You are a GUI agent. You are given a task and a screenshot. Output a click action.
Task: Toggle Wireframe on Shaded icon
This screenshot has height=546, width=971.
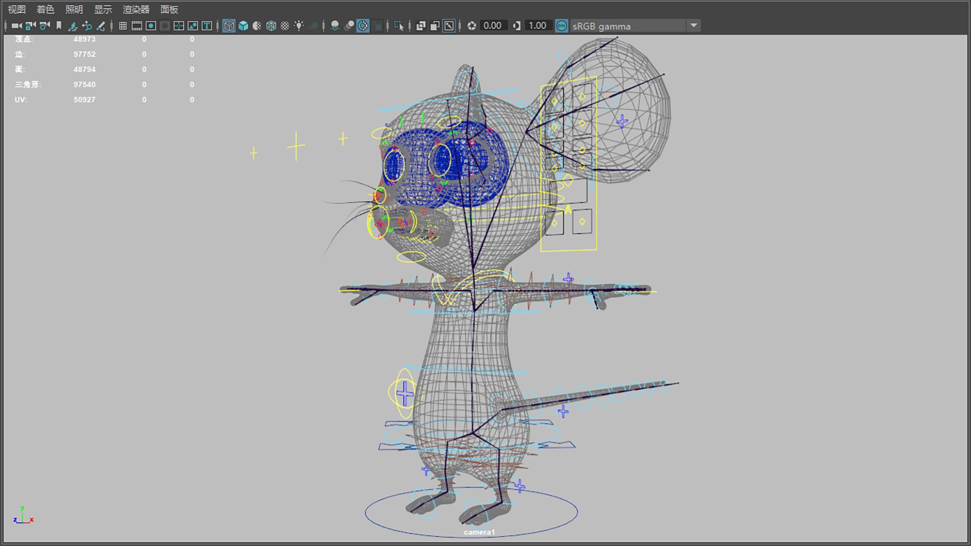(x=271, y=26)
